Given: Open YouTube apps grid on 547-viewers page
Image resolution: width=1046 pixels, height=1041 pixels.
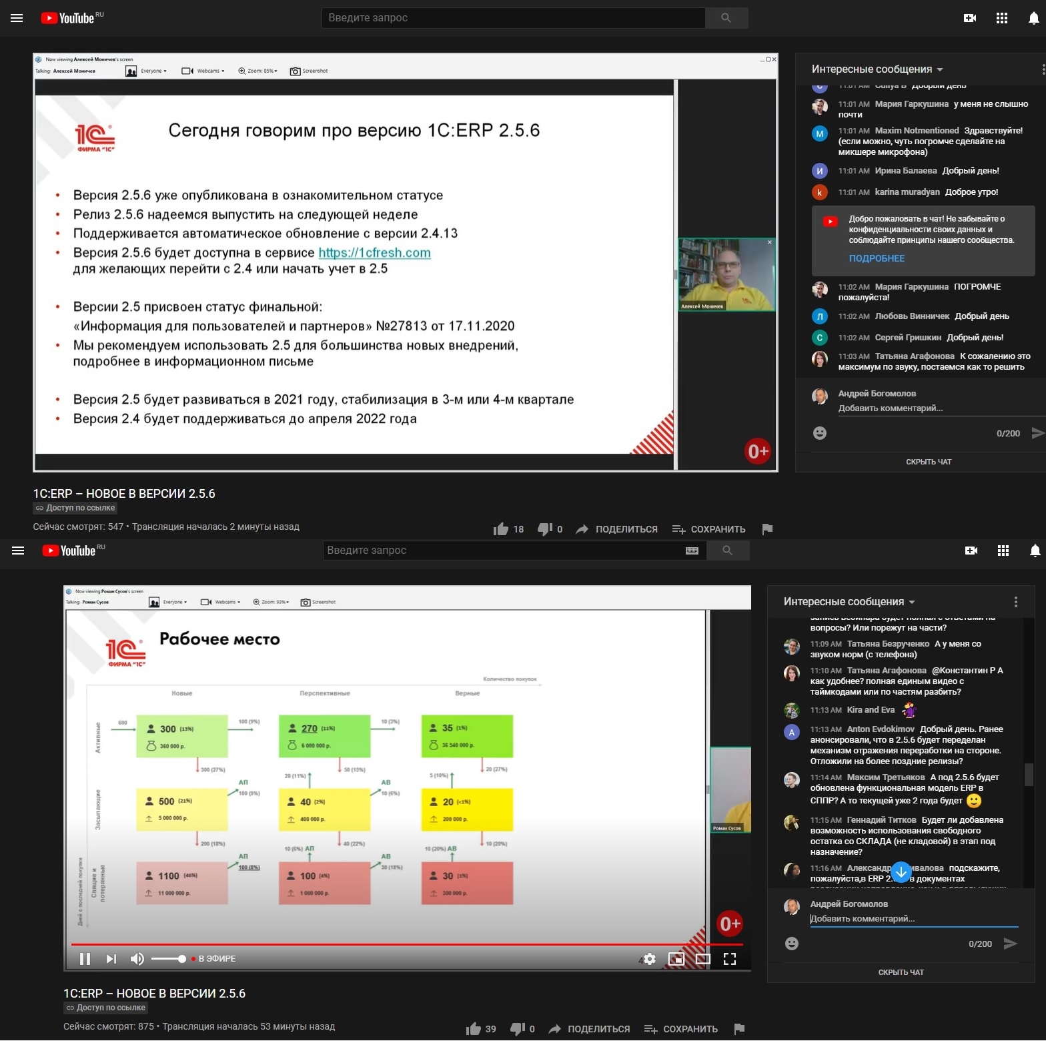Looking at the screenshot, I should point(1002,18).
